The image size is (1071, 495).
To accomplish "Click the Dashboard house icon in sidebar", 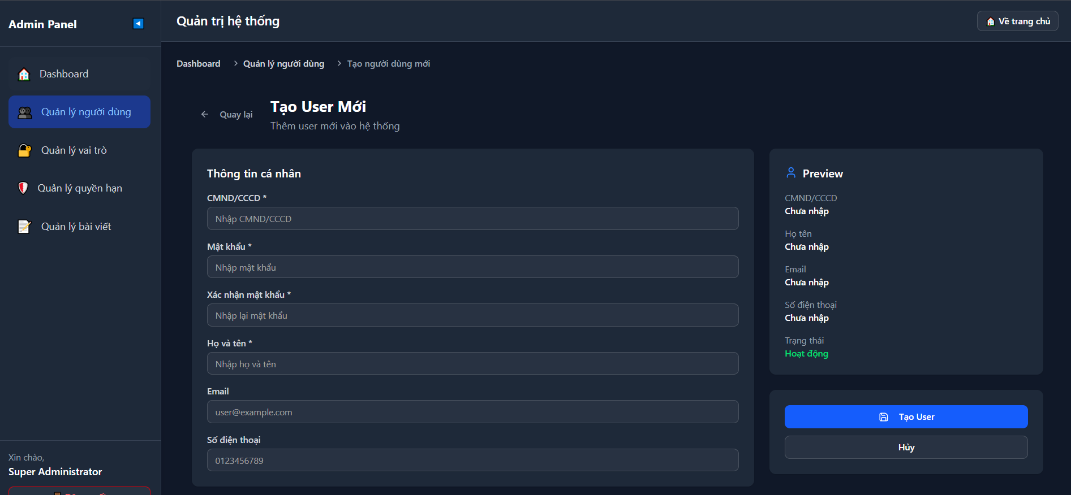I will [24, 75].
